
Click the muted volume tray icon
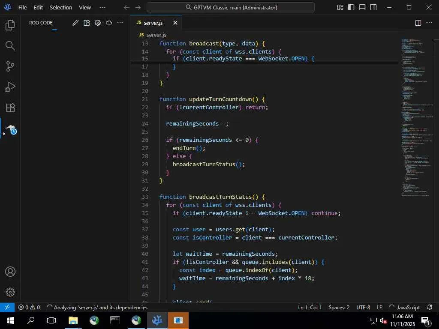point(383,320)
